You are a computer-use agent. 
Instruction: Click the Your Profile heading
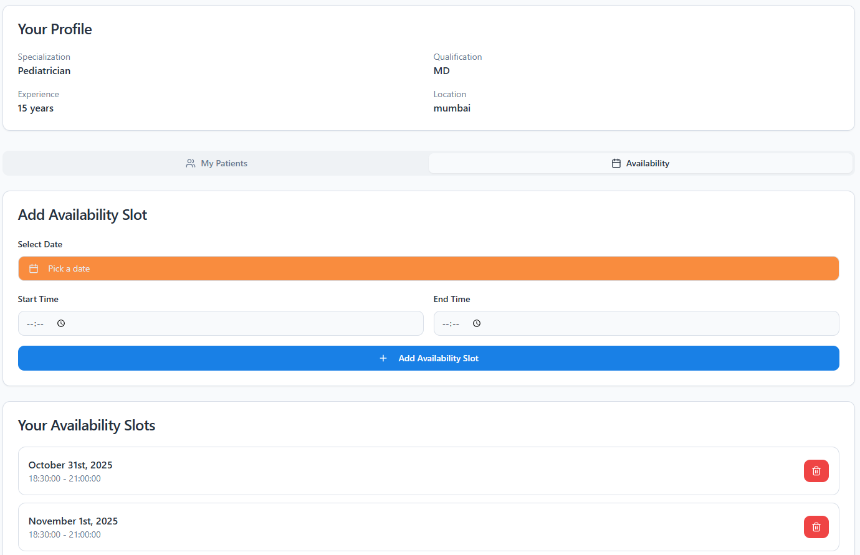pyautogui.click(x=54, y=29)
